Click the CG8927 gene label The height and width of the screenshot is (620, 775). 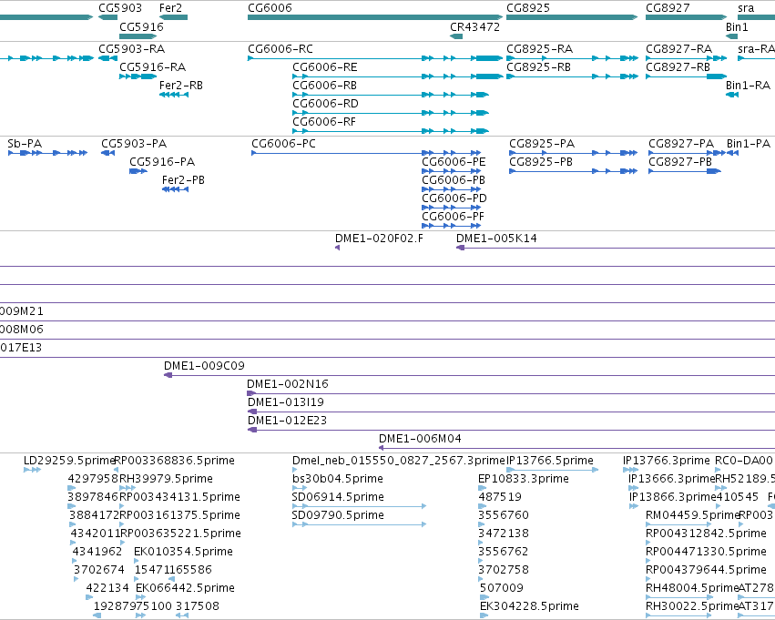coord(668,8)
